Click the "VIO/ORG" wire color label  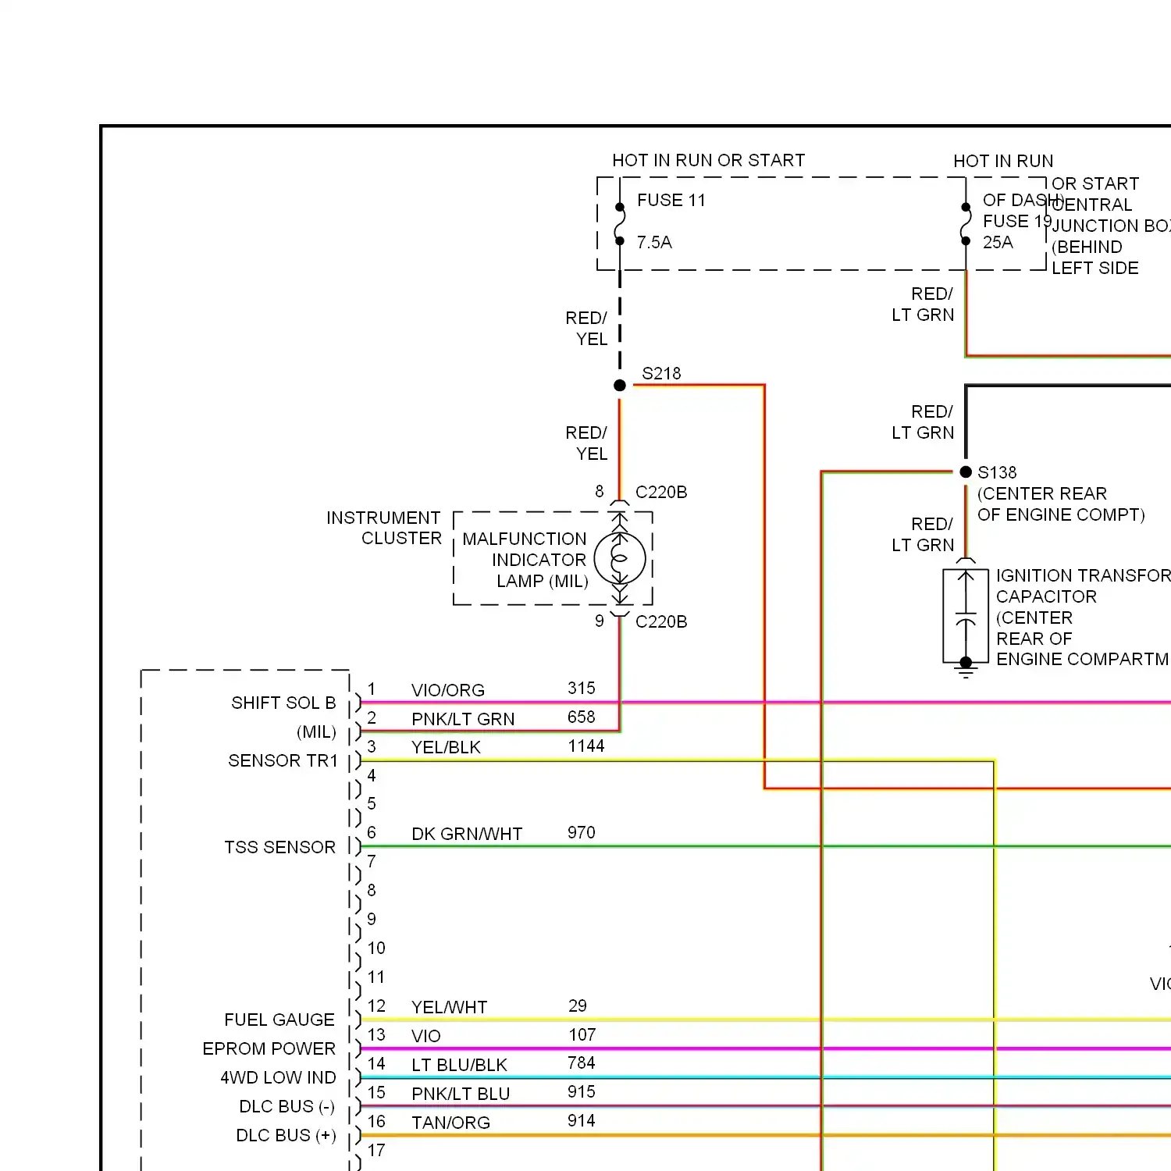tap(448, 690)
